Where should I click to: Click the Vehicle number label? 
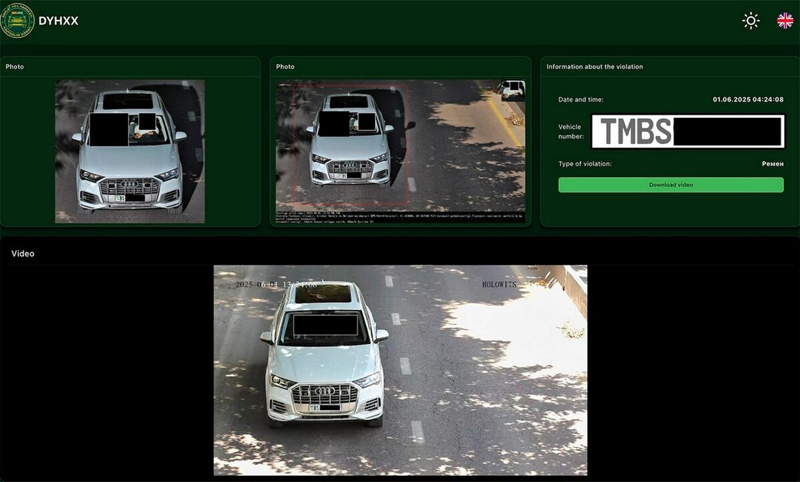click(x=571, y=131)
